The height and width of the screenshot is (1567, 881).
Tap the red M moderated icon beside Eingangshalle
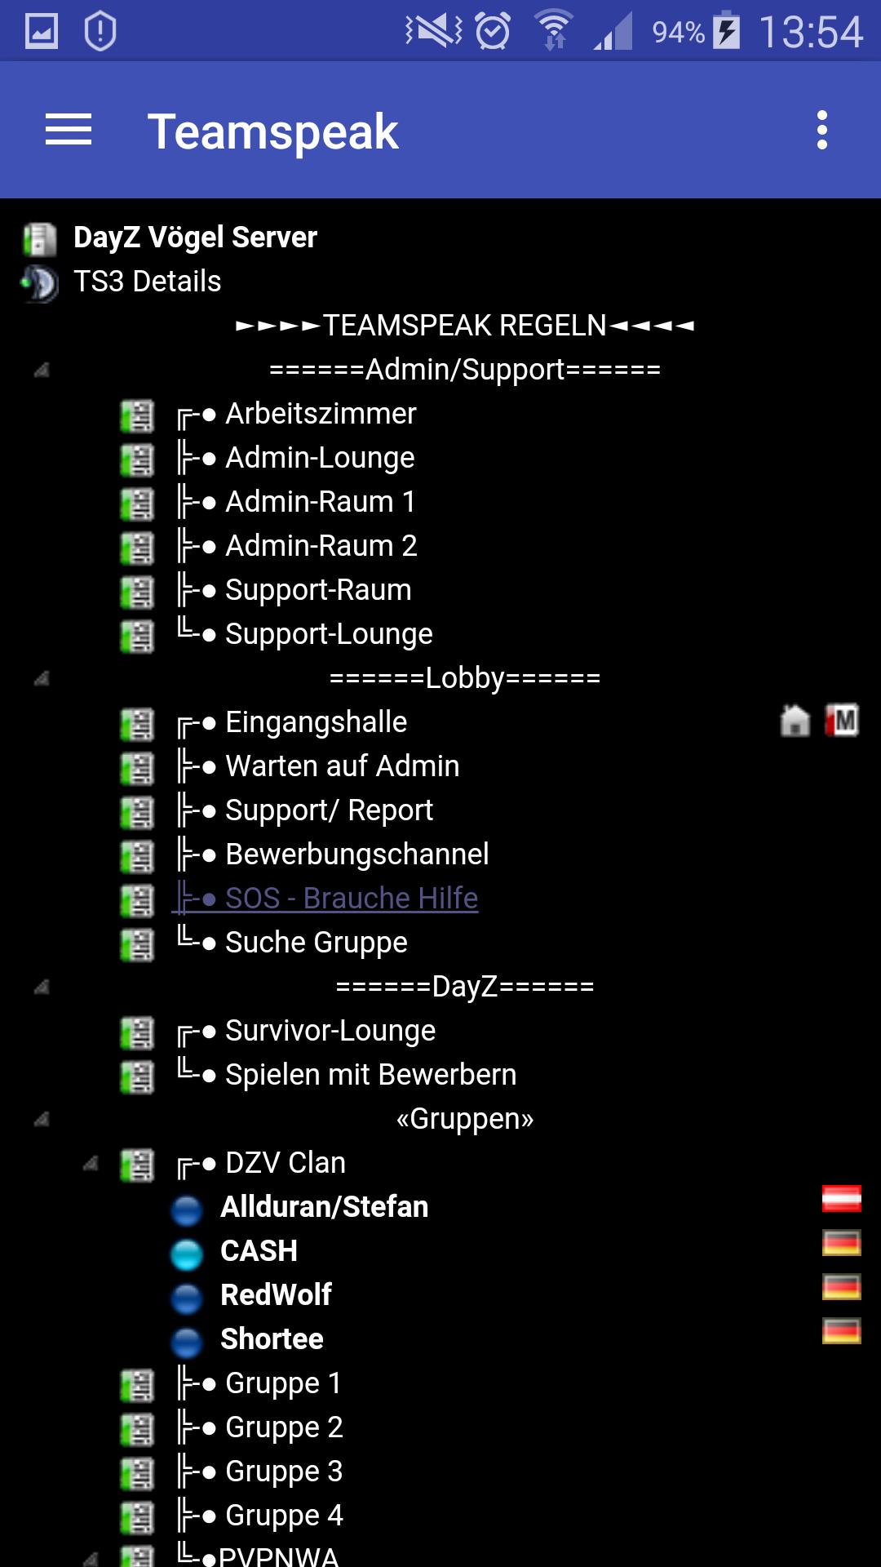point(842,721)
